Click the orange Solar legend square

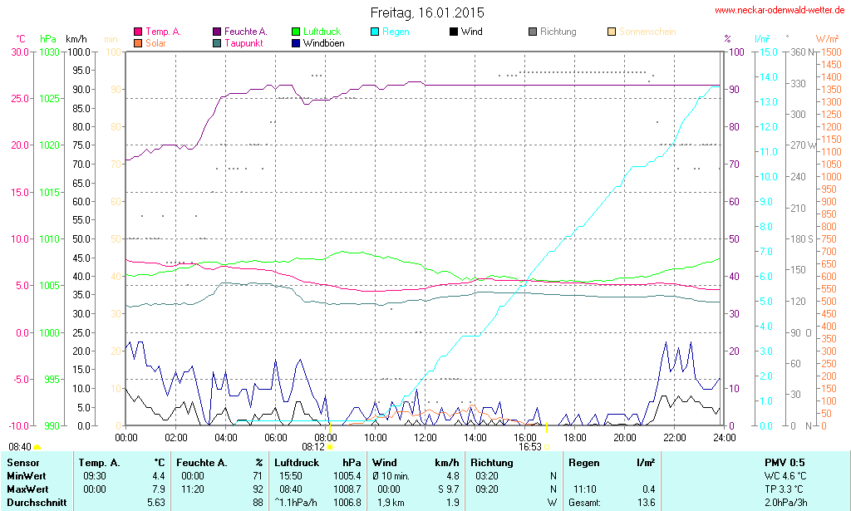tap(138, 42)
